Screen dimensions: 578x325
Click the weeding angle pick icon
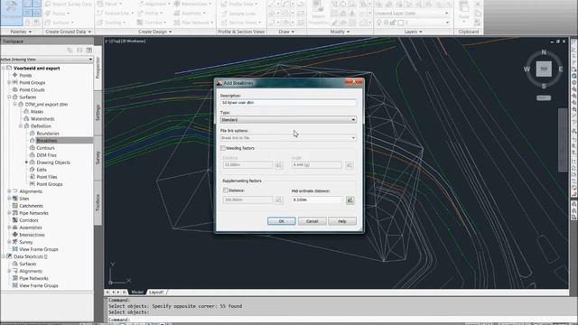(x=350, y=165)
